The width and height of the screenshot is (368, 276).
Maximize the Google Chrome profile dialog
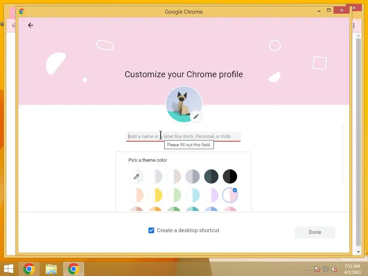[329, 10]
